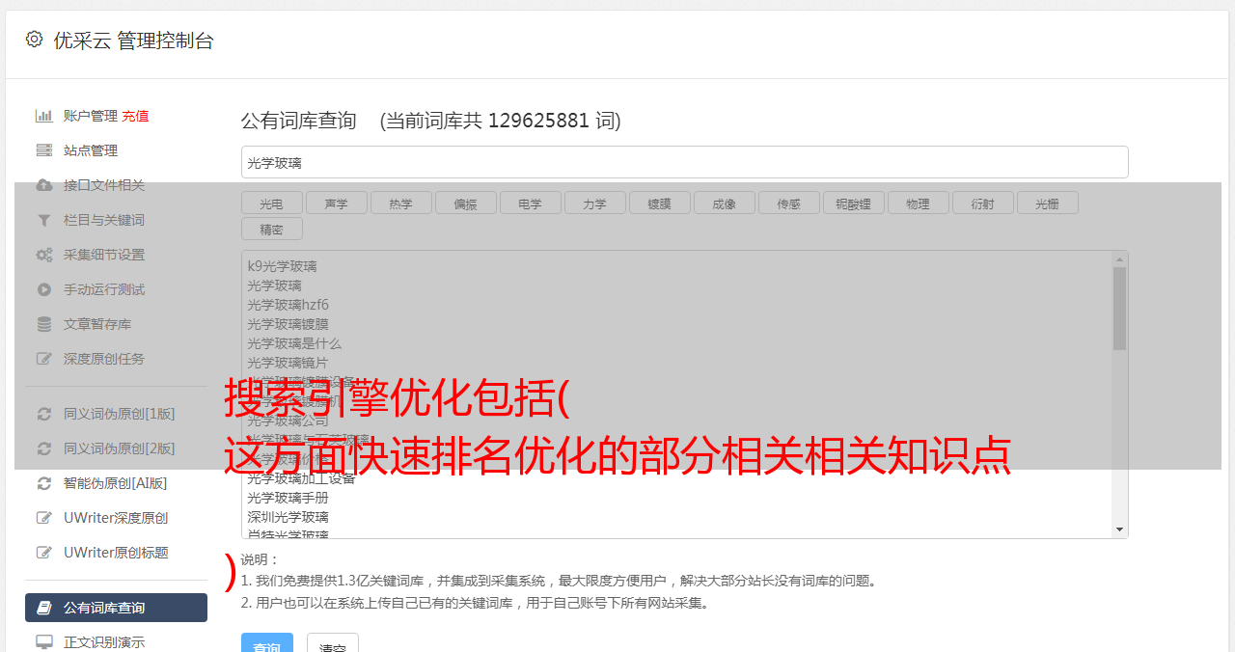Click the blue 查询 button
Image resolution: width=1235 pixels, height=652 pixels.
(267, 644)
